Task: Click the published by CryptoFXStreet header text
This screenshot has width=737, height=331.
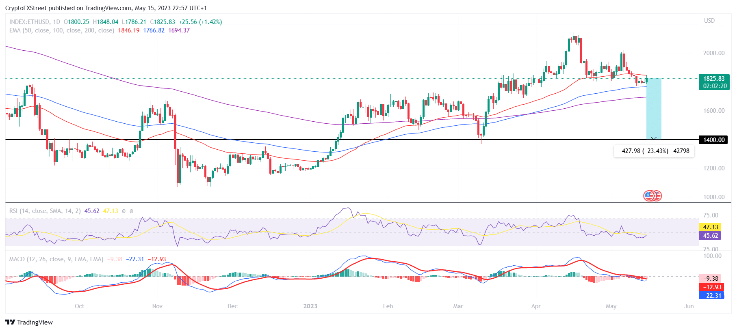Action: click(106, 8)
